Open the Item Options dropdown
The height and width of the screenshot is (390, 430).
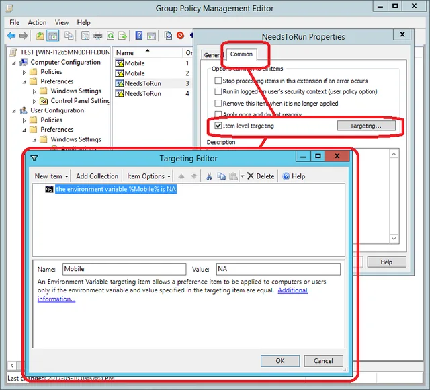(148, 176)
